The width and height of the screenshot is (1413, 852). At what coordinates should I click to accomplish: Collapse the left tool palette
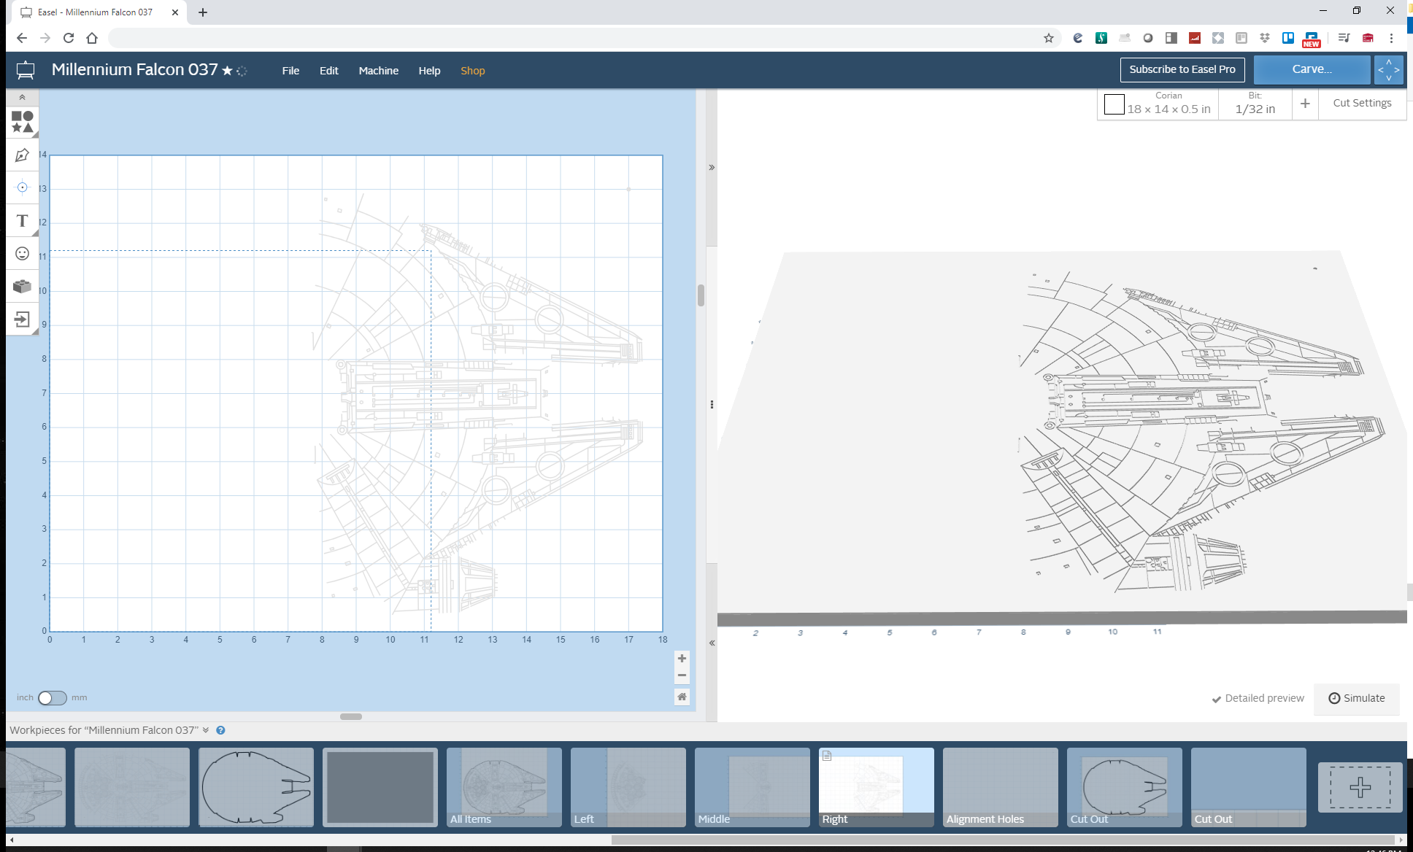point(22,97)
